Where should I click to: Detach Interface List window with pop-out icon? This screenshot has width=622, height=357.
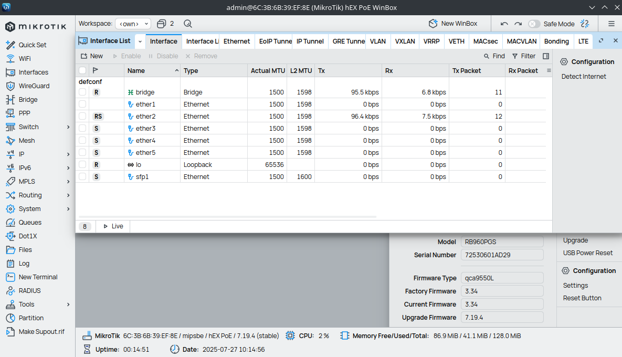pyautogui.click(x=601, y=41)
